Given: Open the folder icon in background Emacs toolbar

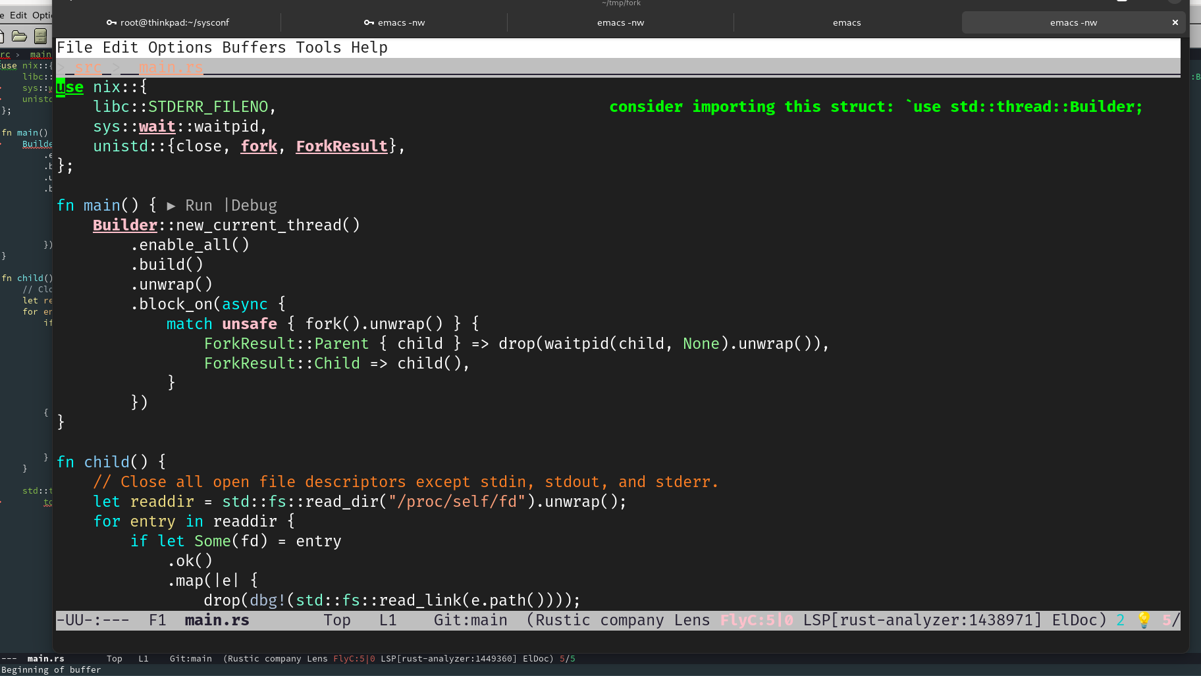Looking at the screenshot, I should [x=19, y=36].
